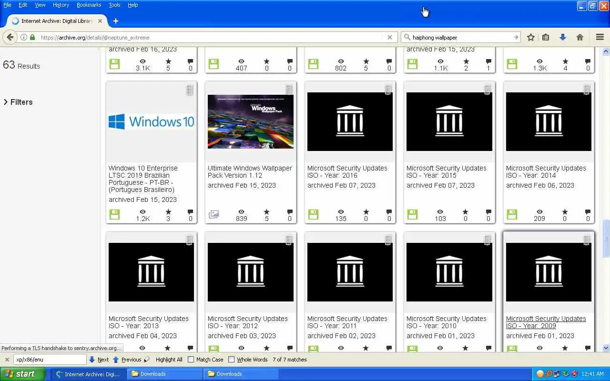Enable Match Case in find bar

(205, 360)
